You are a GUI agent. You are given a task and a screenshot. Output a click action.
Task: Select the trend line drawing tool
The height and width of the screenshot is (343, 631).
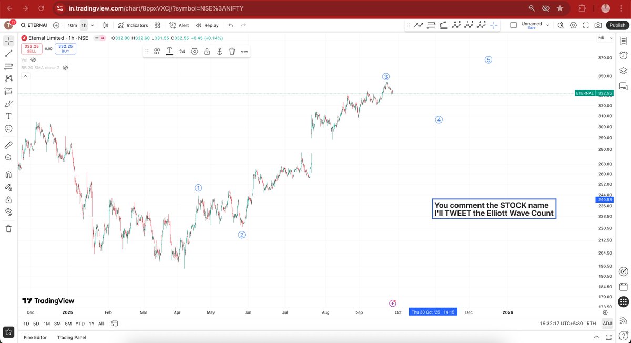click(x=8, y=53)
